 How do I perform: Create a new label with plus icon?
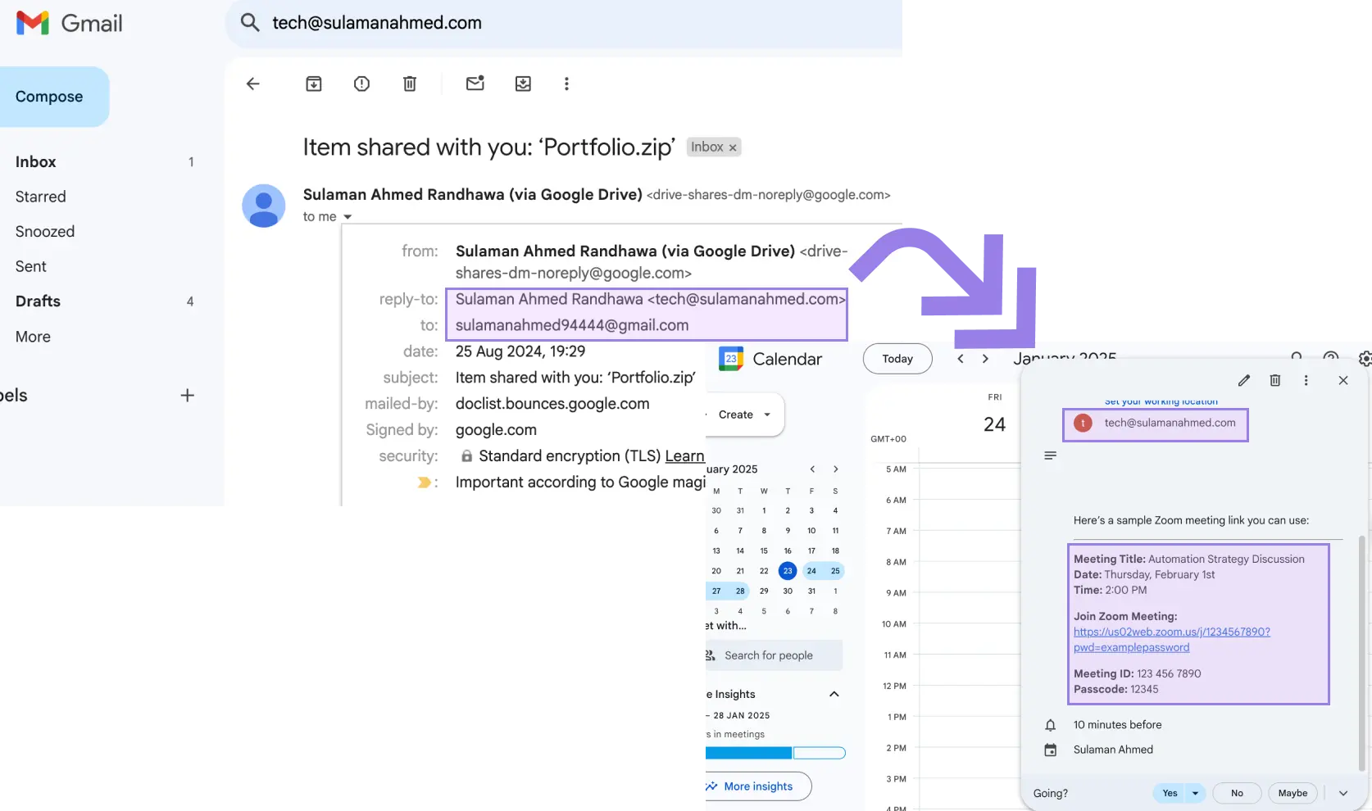point(188,396)
